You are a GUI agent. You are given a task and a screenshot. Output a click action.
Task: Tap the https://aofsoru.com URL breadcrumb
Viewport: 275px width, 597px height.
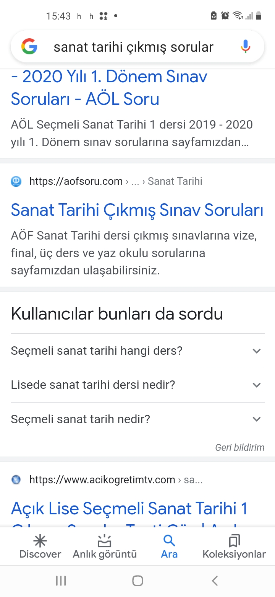coord(76,181)
